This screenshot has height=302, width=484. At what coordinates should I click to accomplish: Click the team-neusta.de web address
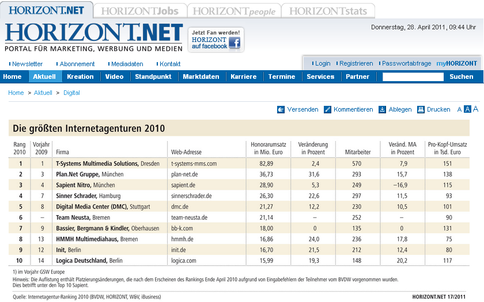click(x=189, y=217)
